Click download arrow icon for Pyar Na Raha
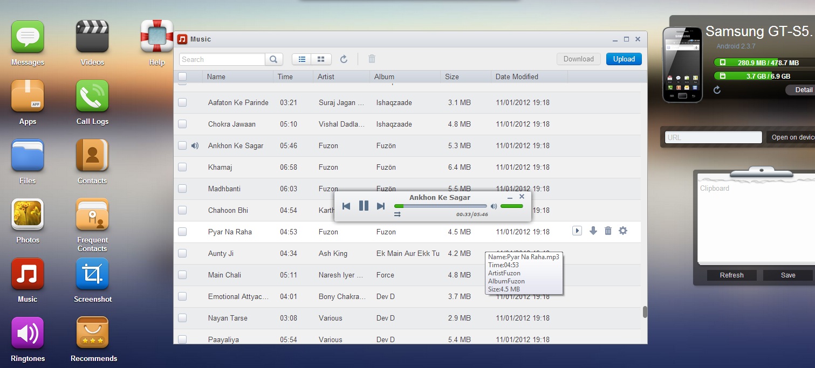The image size is (815, 368). [x=593, y=231]
